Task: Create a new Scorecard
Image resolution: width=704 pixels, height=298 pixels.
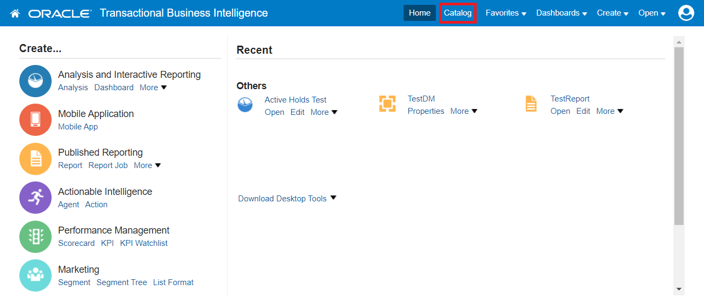Action: coord(76,243)
